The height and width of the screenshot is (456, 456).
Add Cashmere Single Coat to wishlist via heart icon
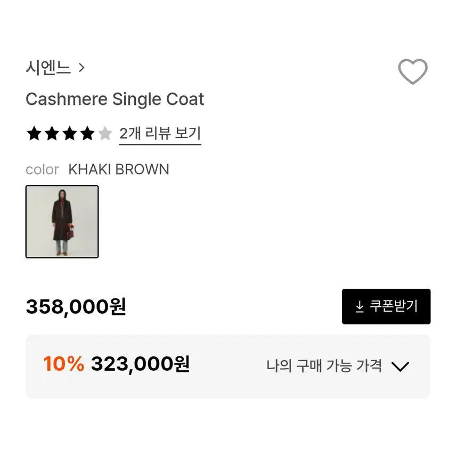click(413, 71)
